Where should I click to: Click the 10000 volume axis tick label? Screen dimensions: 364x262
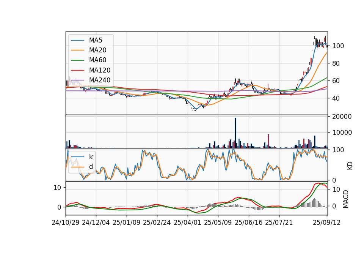(x=342, y=133)
